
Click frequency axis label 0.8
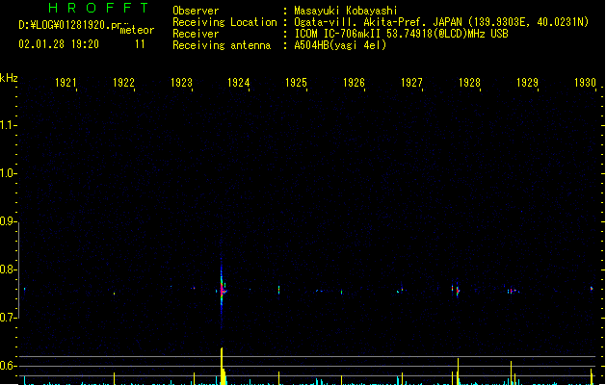(x=8, y=269)
